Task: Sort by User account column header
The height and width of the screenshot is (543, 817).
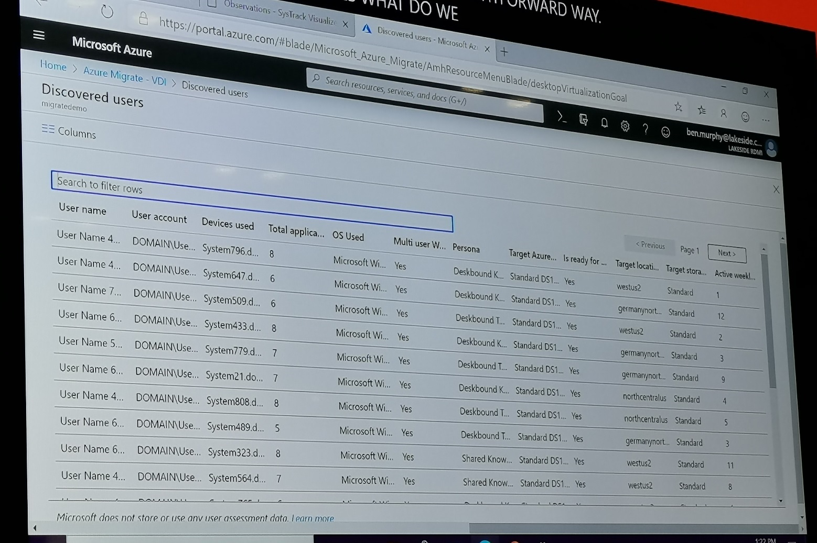Action: click(159, 216)
